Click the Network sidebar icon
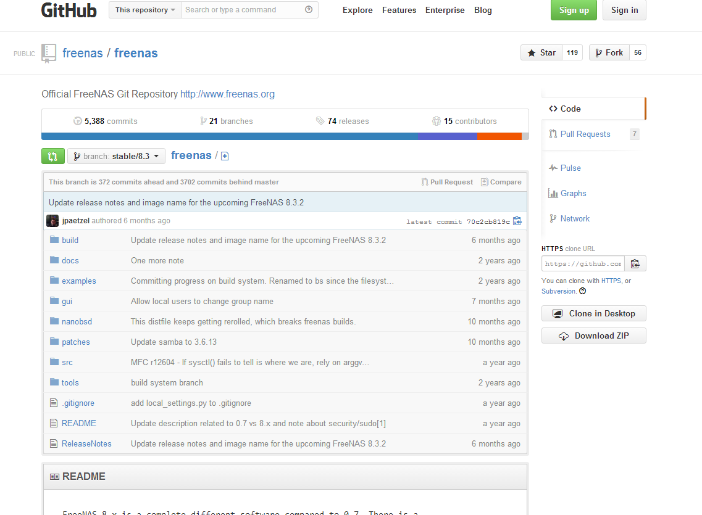The height and width of the screenshot is (515, 702). coord(553,218)
